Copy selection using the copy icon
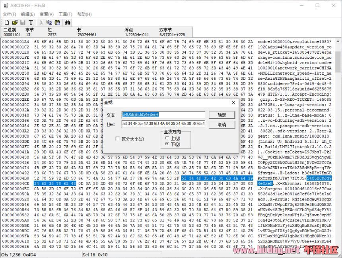Screen dimensions: 342x258 [49, 22]
